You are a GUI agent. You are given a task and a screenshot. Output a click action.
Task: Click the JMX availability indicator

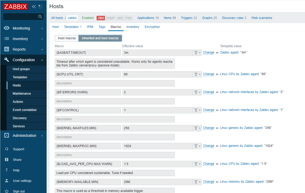coord(120,18)
